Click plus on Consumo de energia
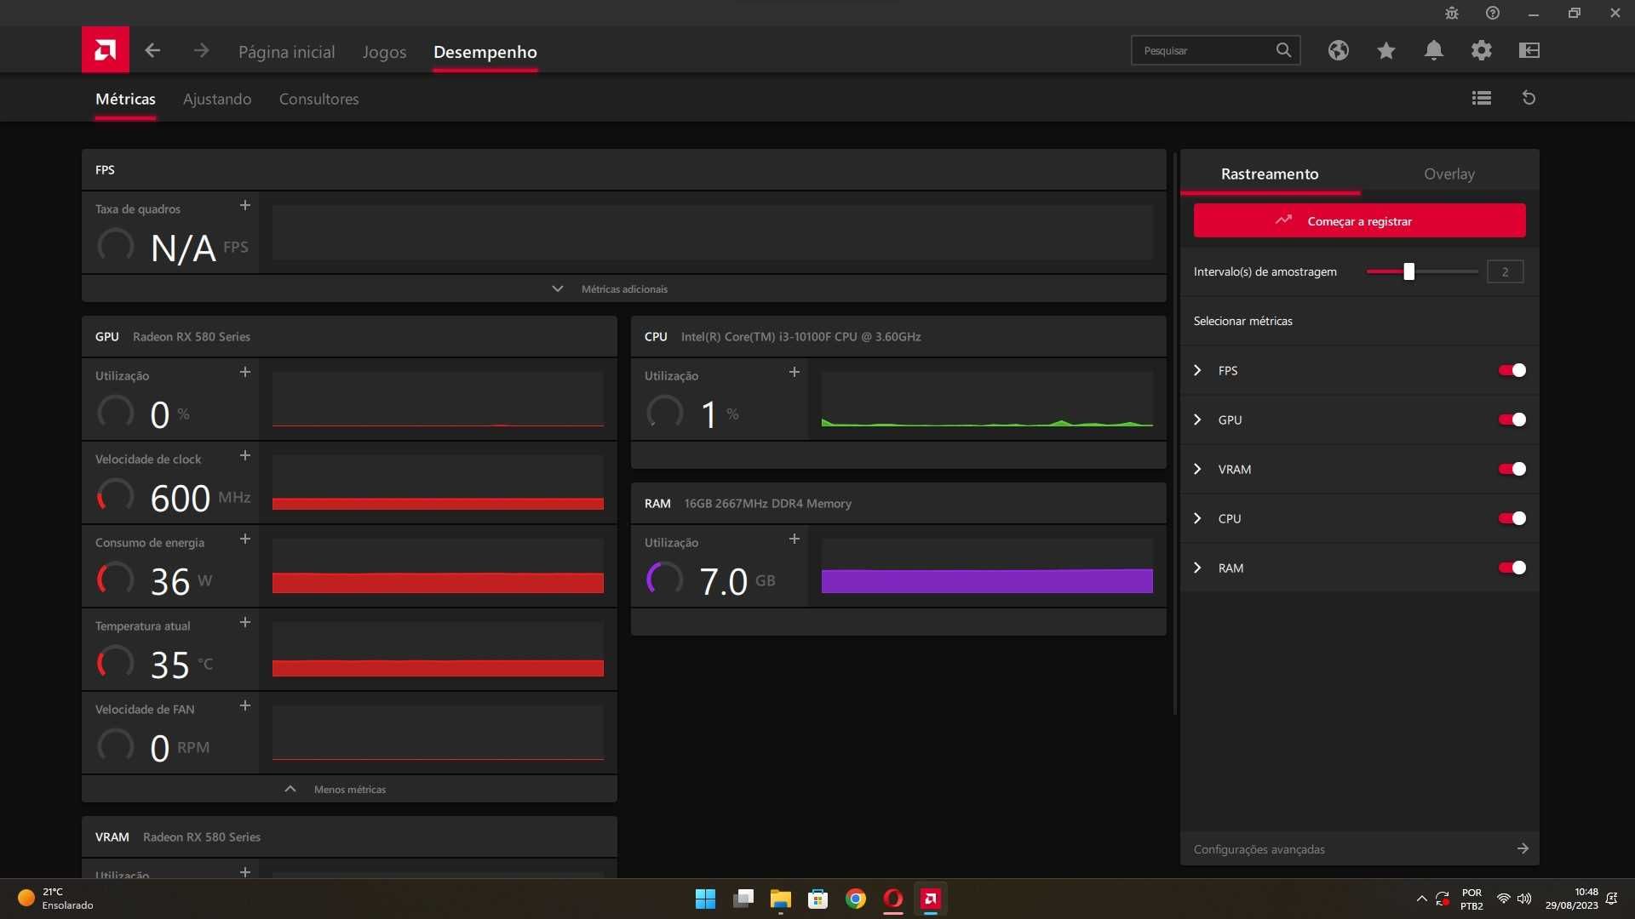The width and height of the screenshot is (1635, 919). coord(245,539)
